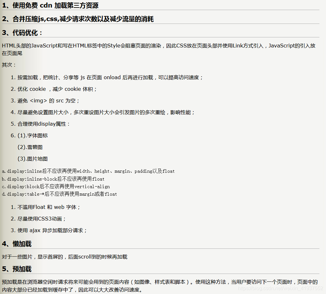Click the display:inline rule line
Screen dimensions: 326x294
click(88, 171)
